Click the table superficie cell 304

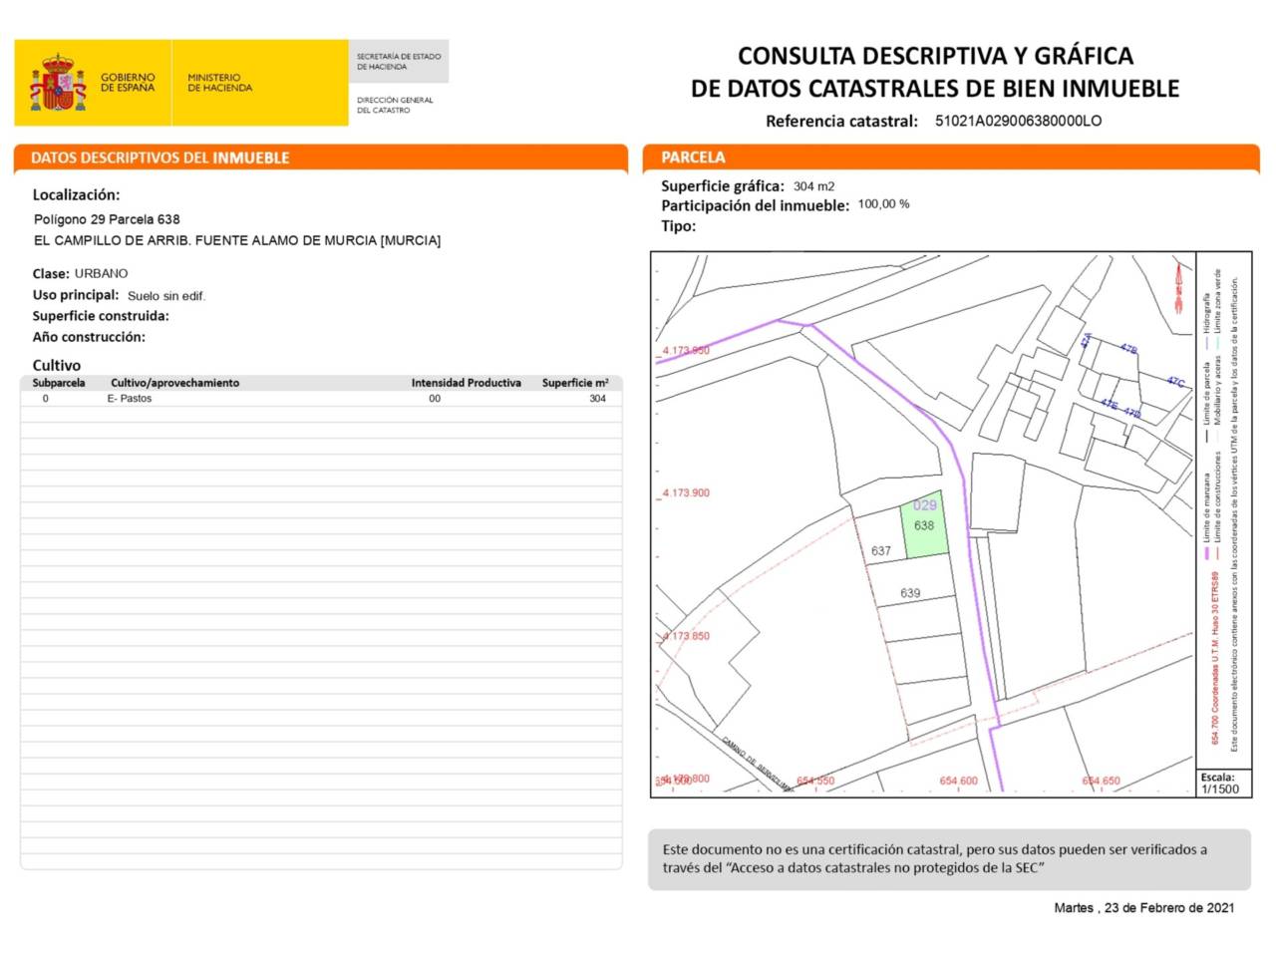pyautogui.click(x=597, y=399)
